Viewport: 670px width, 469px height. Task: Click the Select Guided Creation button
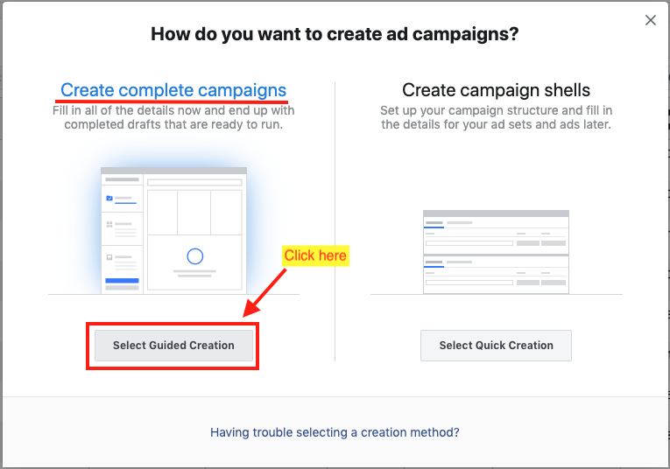coord(173,346)
